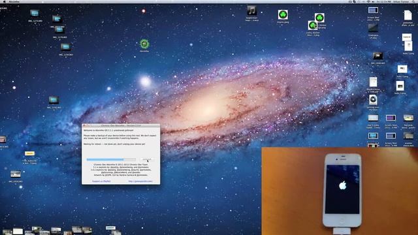Select the music note audio file icon
Screen dimensions: 418x235
251,10
